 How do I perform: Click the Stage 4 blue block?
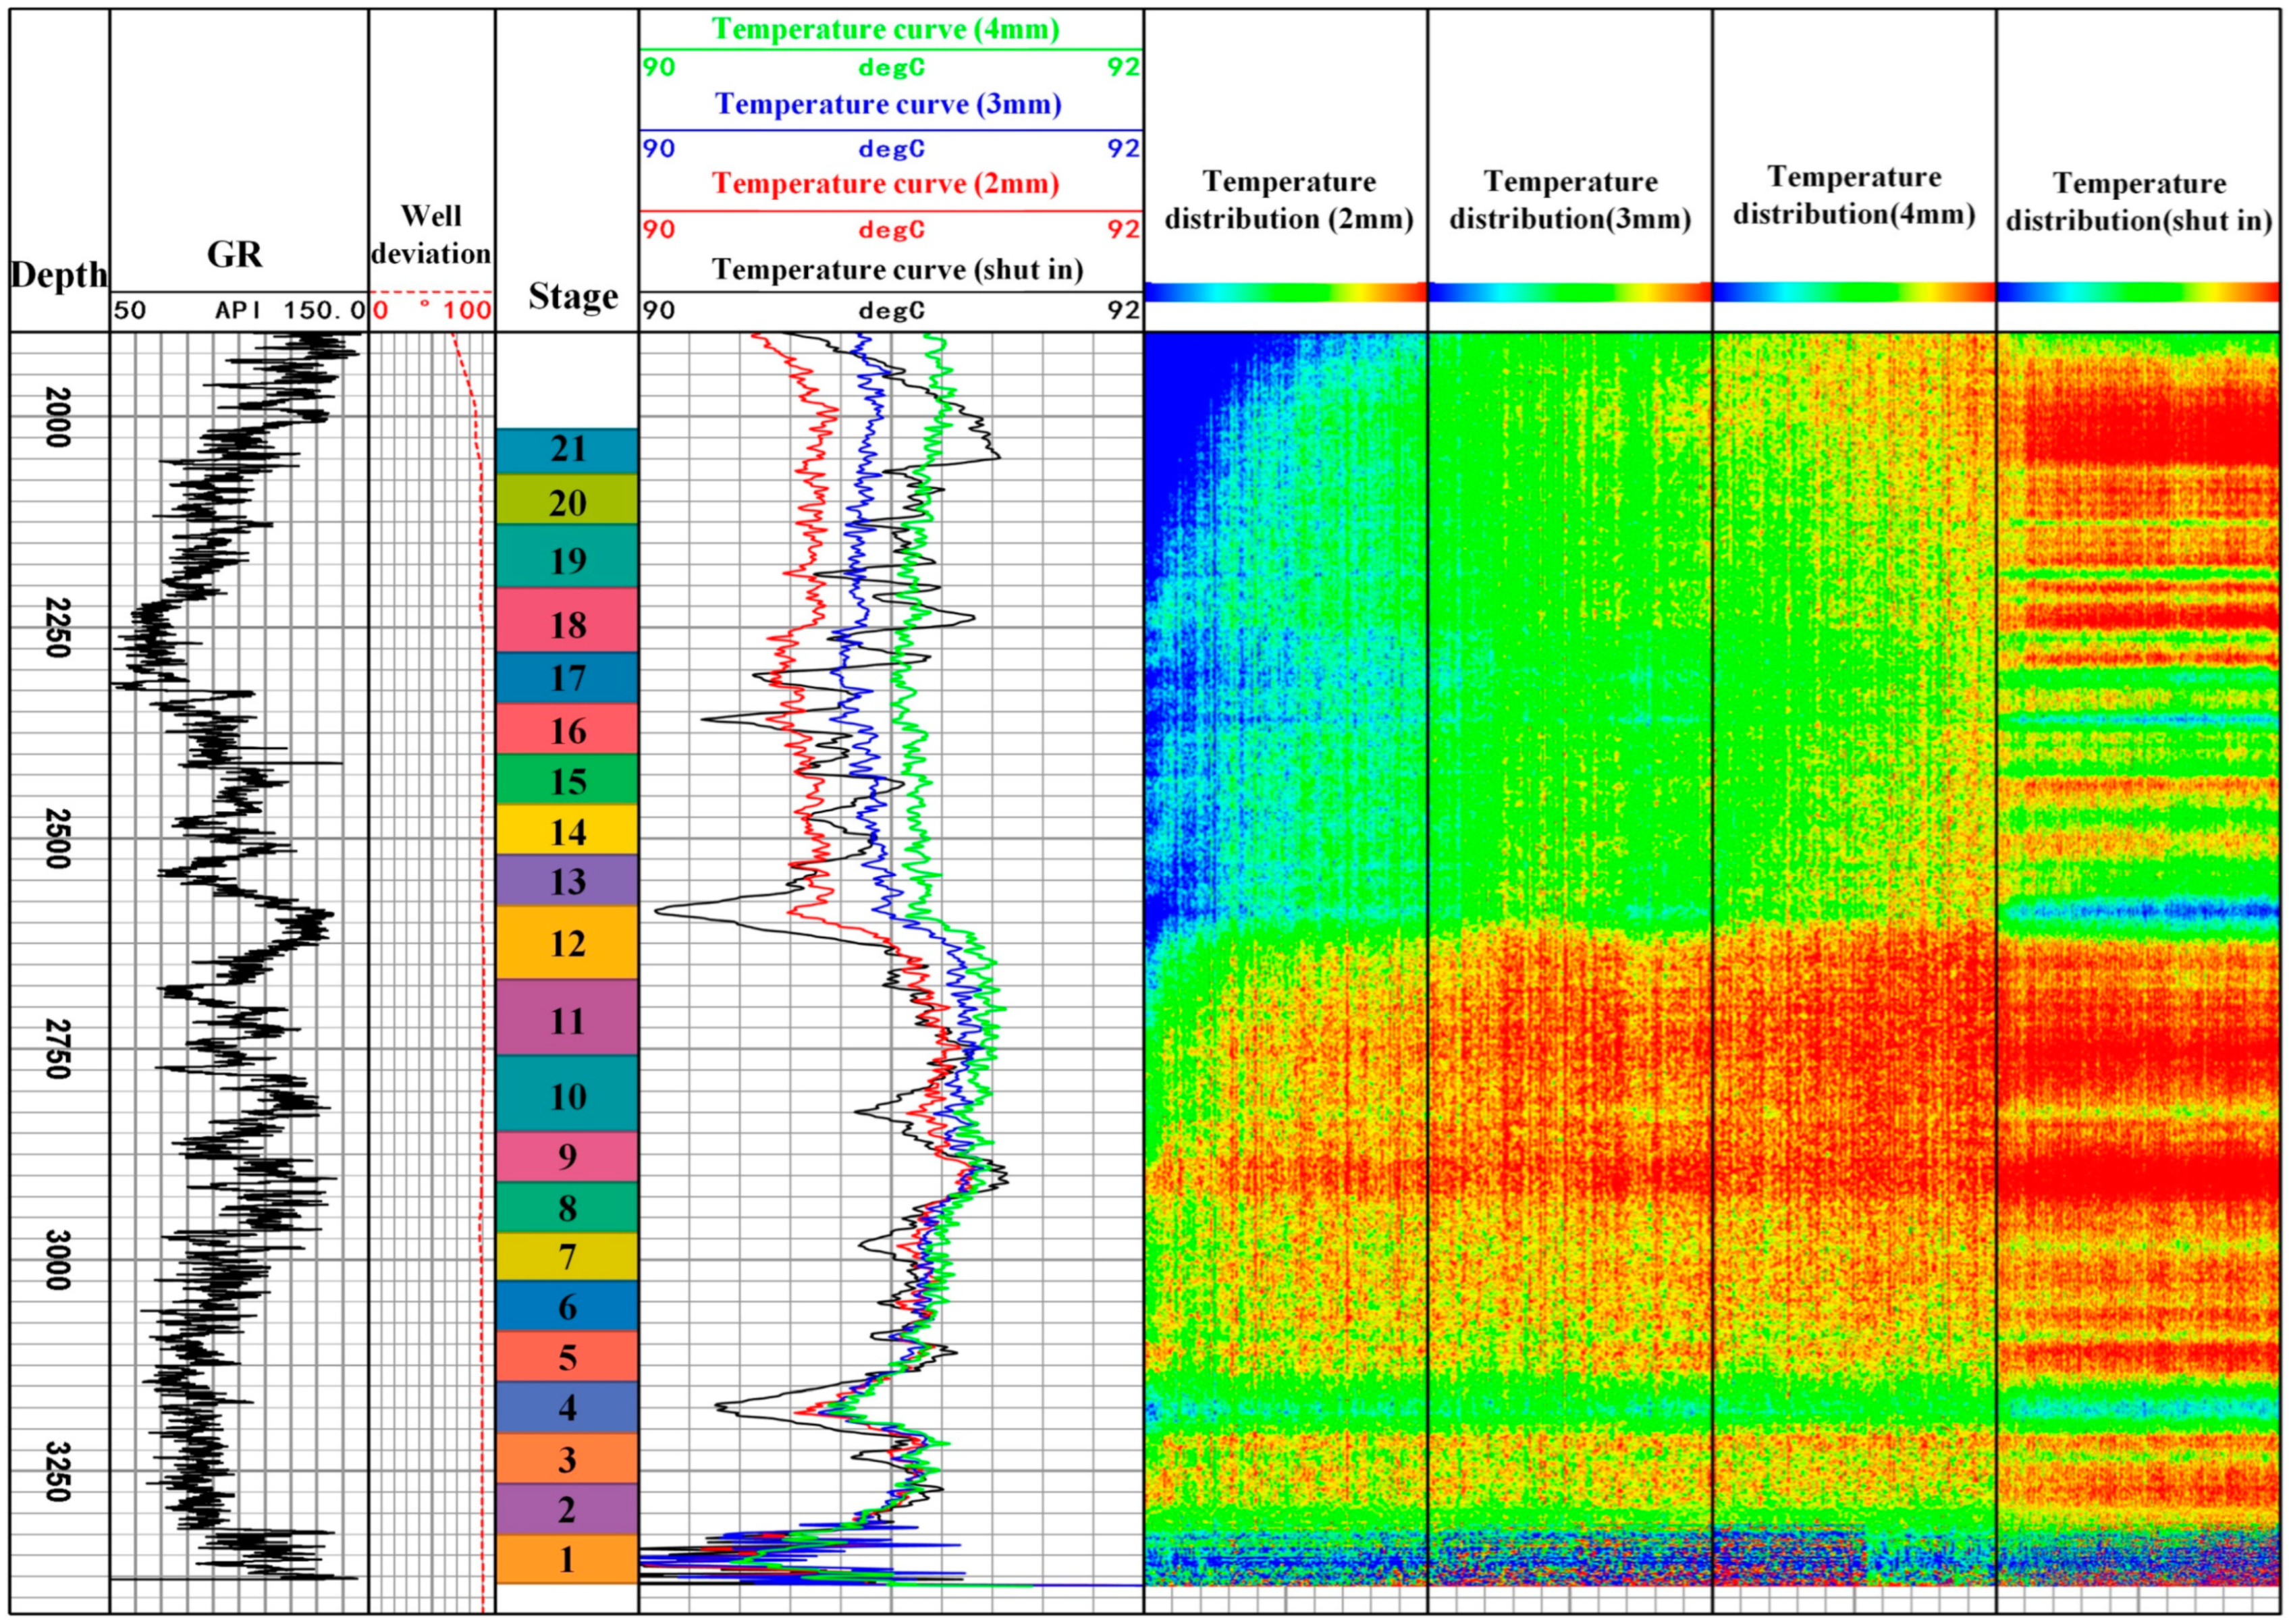pyautogui.click(x=567, y=1407)
